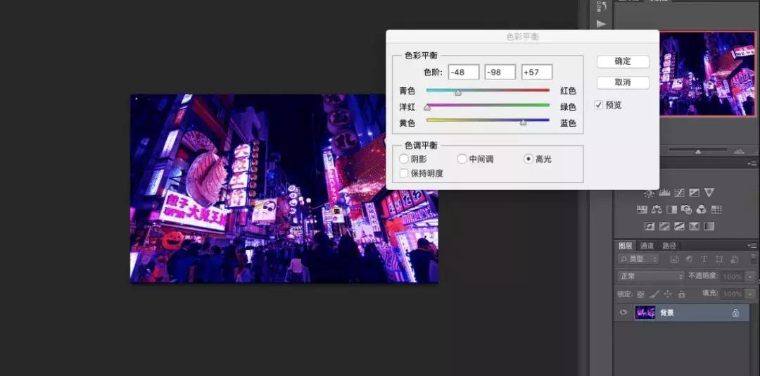Click the Levels adjustment icon
The width and height of the screenshot is (760, 376).
[x=664, y=192]
